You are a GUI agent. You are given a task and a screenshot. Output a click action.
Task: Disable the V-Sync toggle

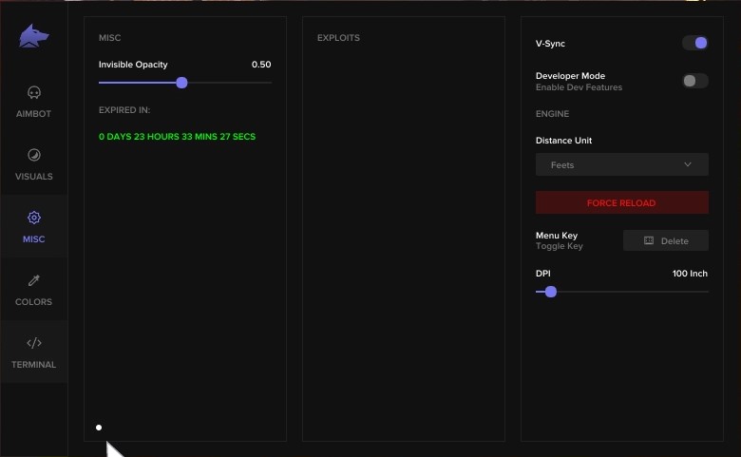click(694, 43)
